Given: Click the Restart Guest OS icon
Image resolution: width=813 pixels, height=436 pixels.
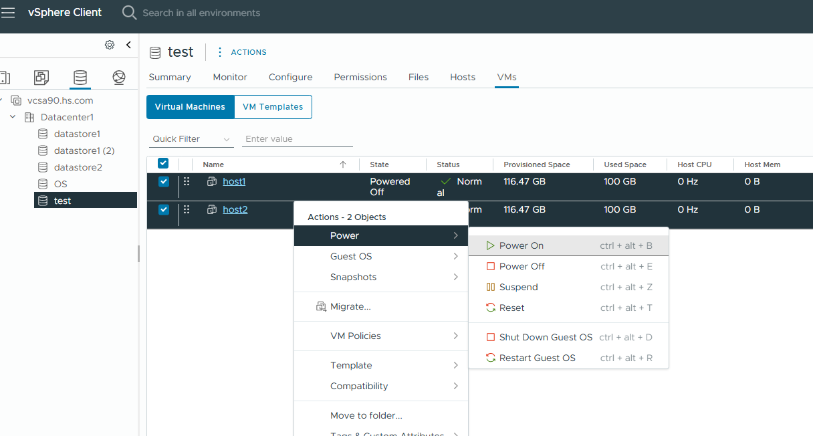Looking at the screenshot, I should coord(490,358).
